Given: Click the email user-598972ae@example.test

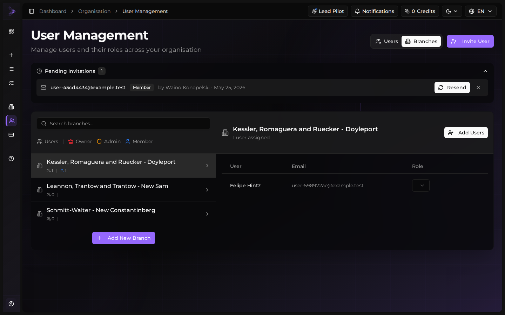Looking at the screenshot, I should (x=328, y=185).
